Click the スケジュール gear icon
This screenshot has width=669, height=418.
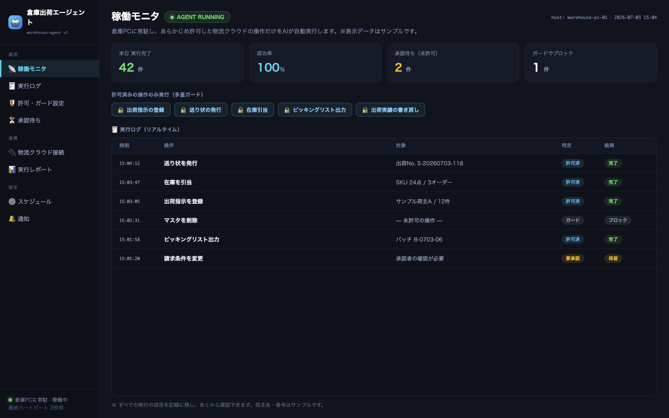(x=12, y=202)
